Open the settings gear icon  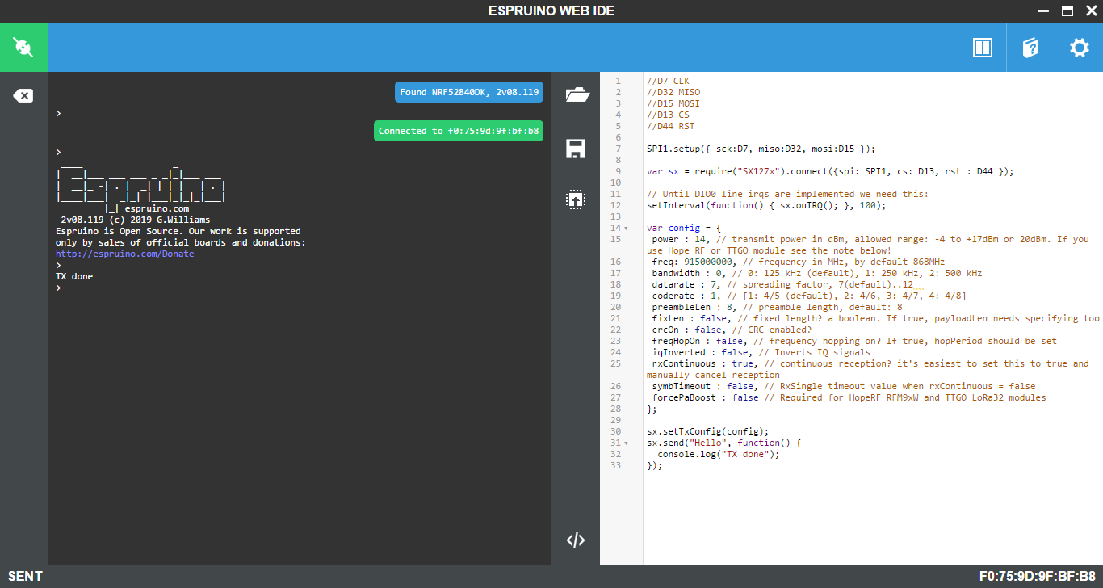click(1080, 48)
